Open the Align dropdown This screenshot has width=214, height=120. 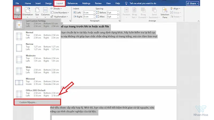(x=175, y=9)
